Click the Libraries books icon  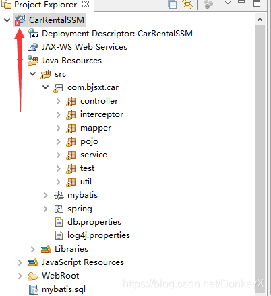46,249
